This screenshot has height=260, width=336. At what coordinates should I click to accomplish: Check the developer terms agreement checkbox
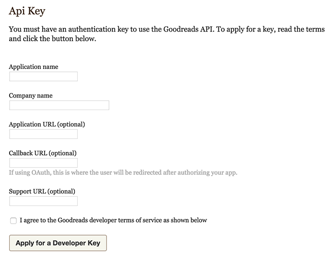pos(13,220)
